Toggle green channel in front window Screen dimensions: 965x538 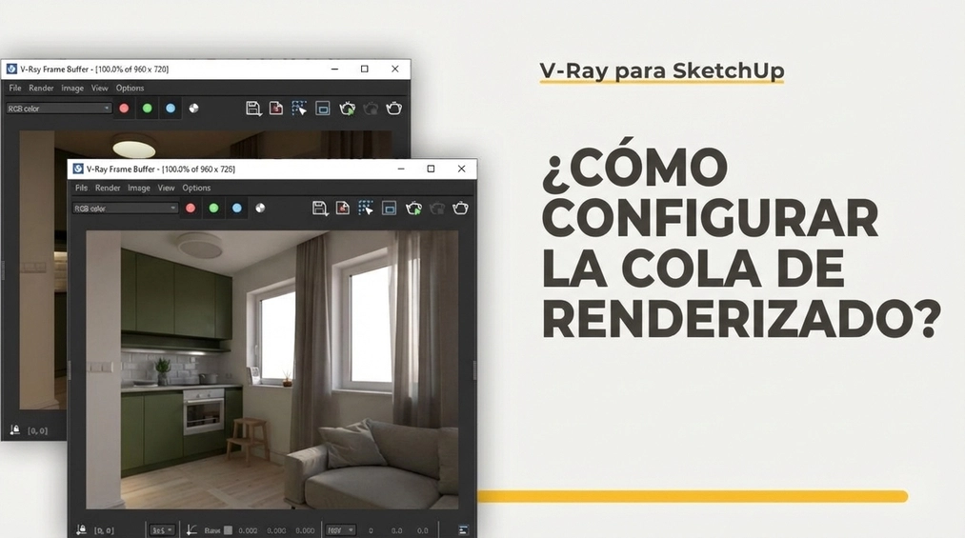pos(213,208)
